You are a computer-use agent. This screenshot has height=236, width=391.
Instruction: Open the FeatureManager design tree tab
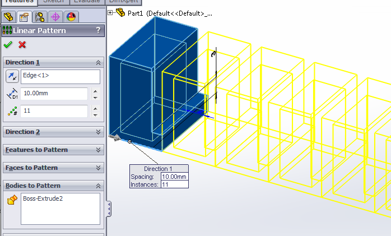click(x=8, y=17)
